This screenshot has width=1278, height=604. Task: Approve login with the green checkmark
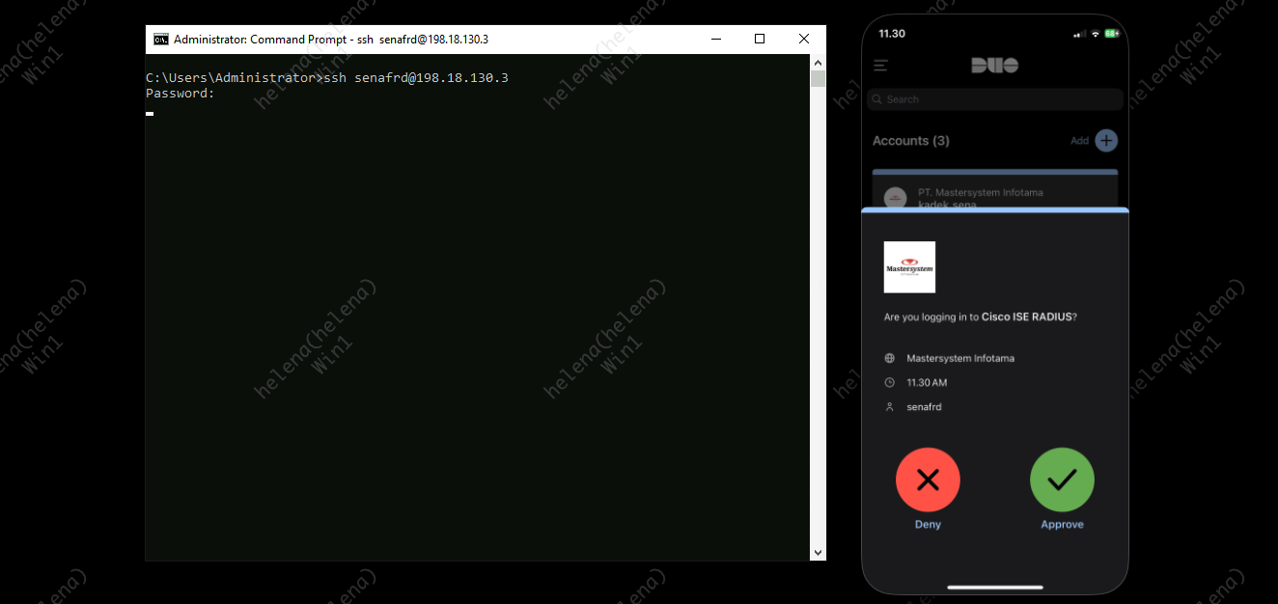coord(1062,480)
